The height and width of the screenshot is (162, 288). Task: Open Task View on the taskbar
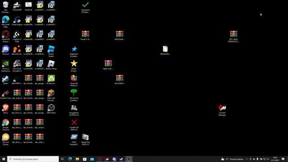pyautogui.click(x=63, y=159)
